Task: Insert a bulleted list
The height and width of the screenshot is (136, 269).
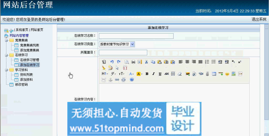Action: (x=214, y=62)
